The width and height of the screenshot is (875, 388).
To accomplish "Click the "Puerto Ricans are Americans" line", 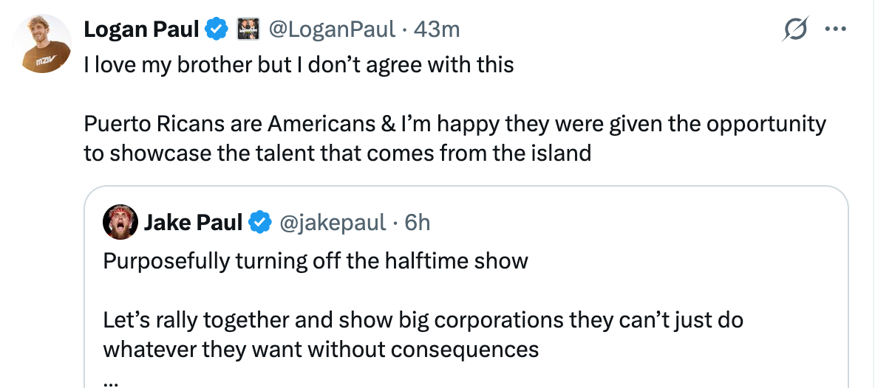I will pos(454,124).
